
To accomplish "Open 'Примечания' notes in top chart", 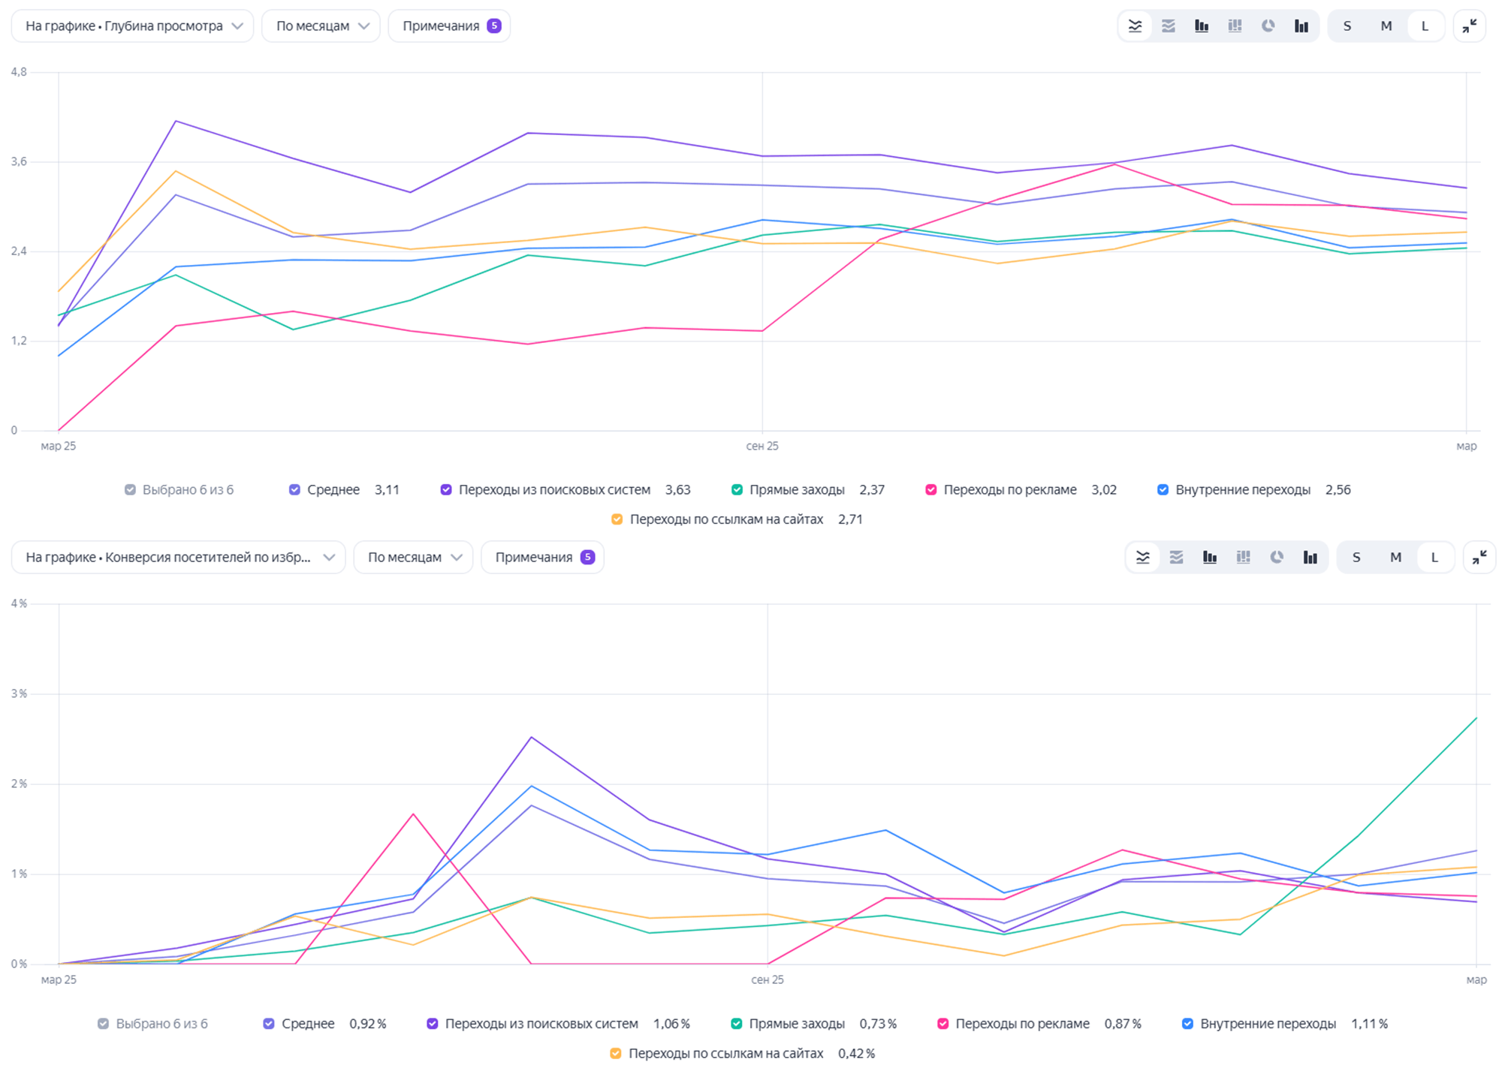I will tap(450, 26).
